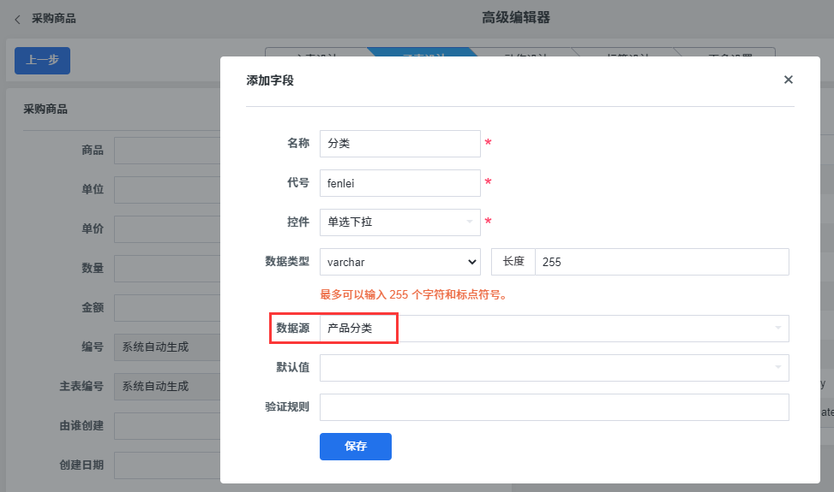Click the orange 255 character limit hint
This screenshot has width=834, height=492.
414,294
